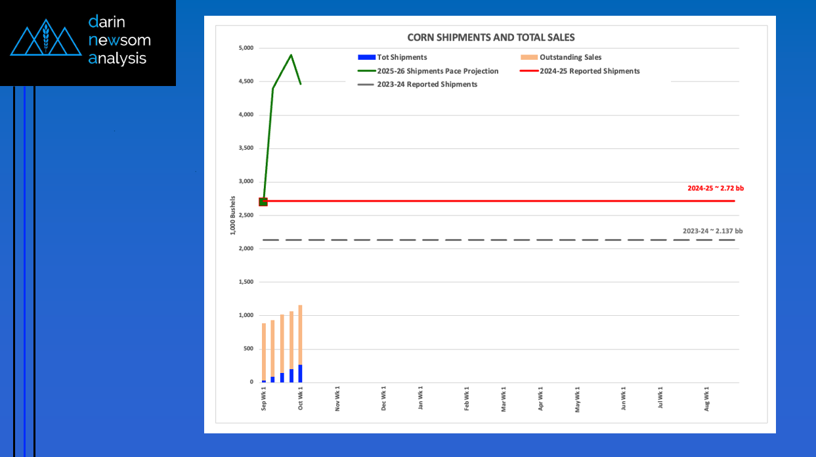The image size is (816, 457).
Task: Click the first stacked bar at Sep Wk 1
Action: (263, 351)
